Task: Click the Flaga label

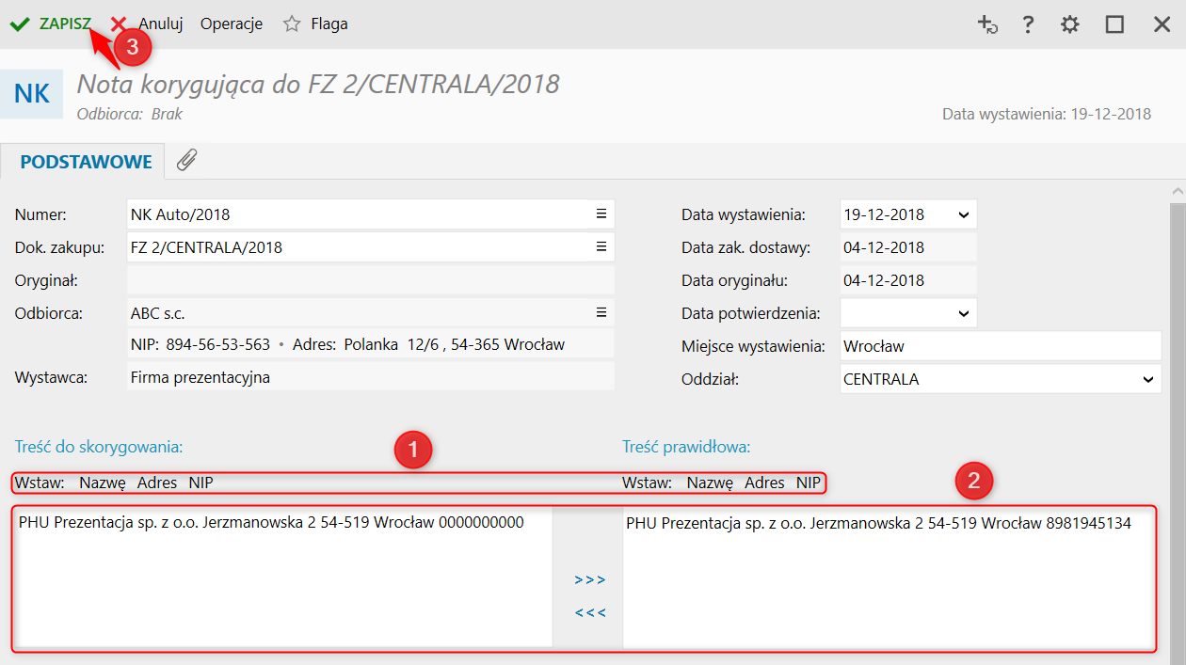Action: tap(329, 24)
